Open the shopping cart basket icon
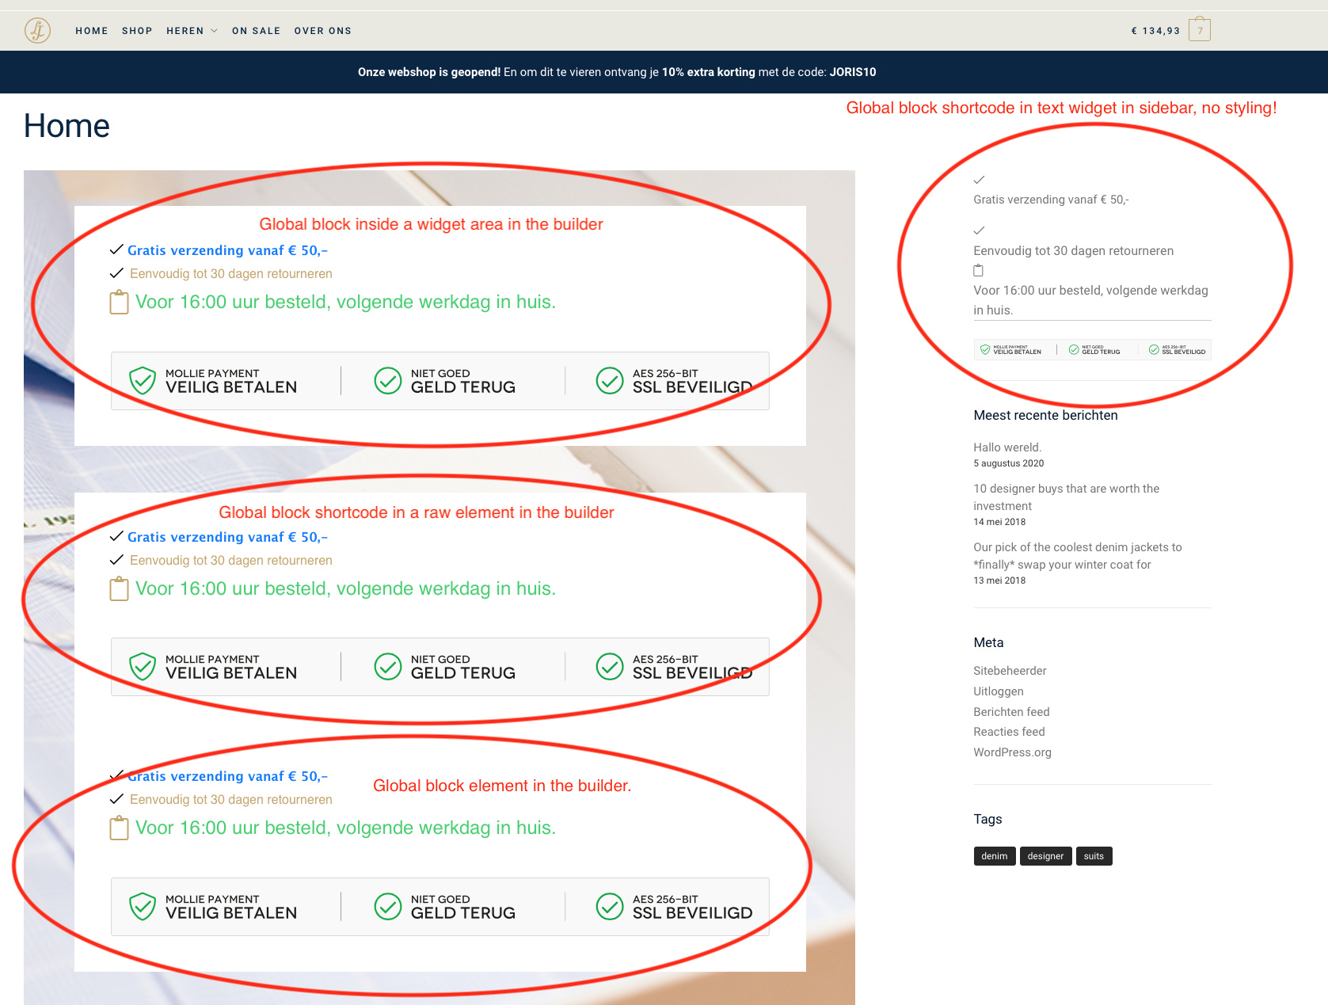 coord(1200,29)
